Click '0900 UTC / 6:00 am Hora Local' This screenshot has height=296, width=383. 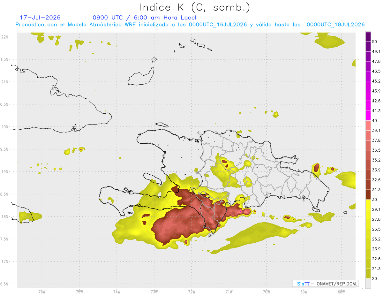pos(144,18)
